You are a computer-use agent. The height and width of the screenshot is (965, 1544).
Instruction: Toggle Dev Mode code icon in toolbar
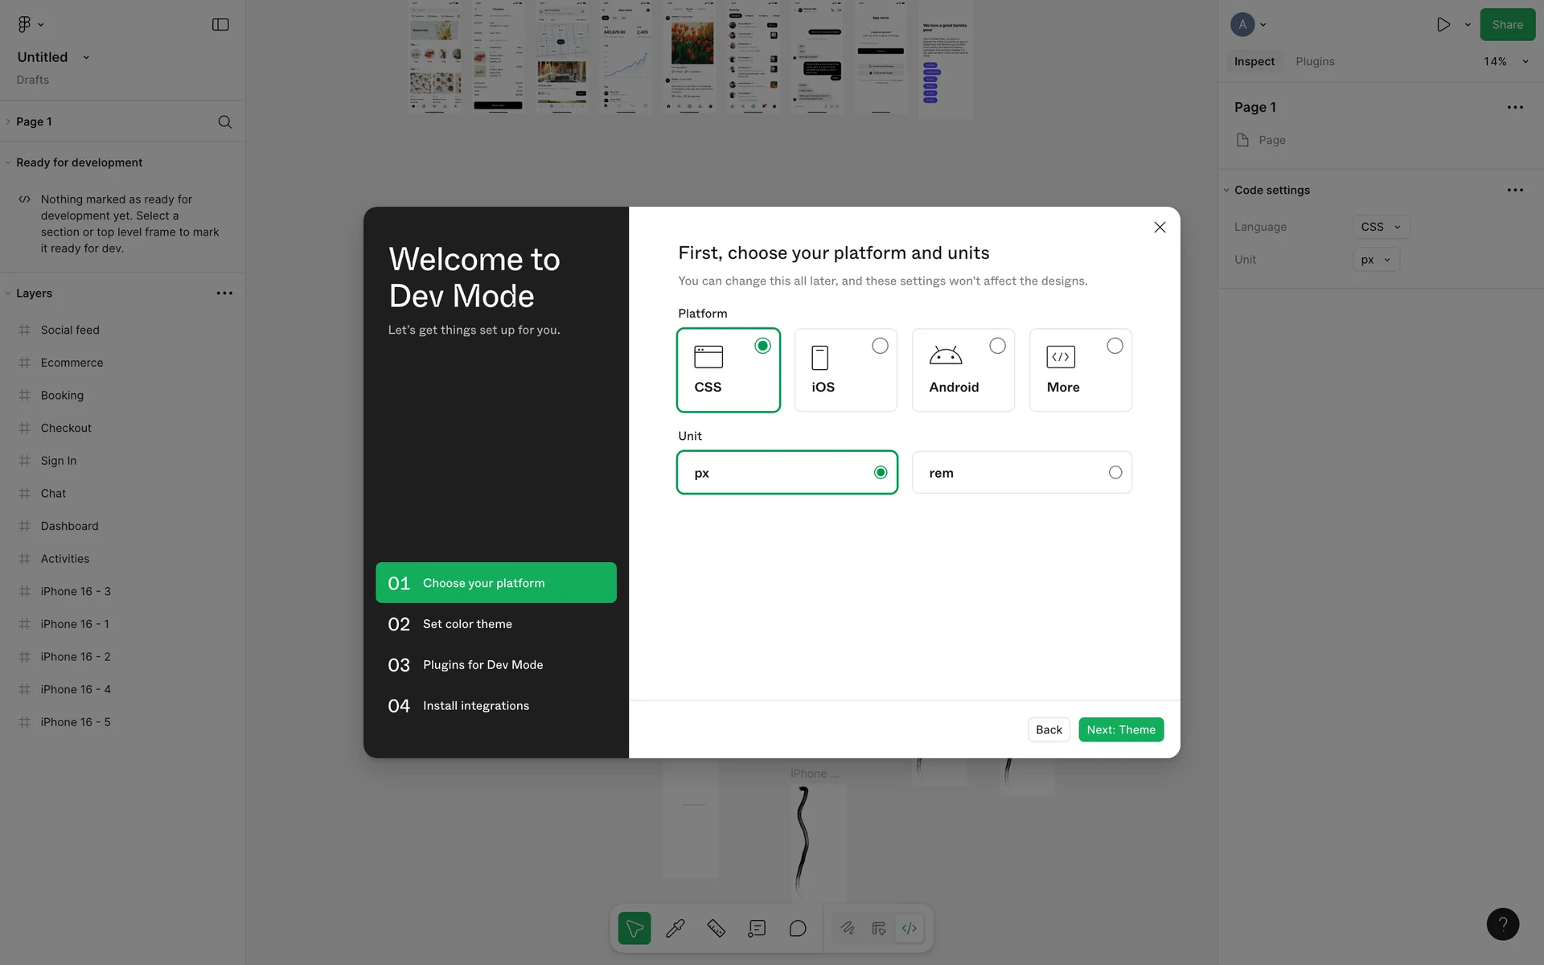coord(910,928)
